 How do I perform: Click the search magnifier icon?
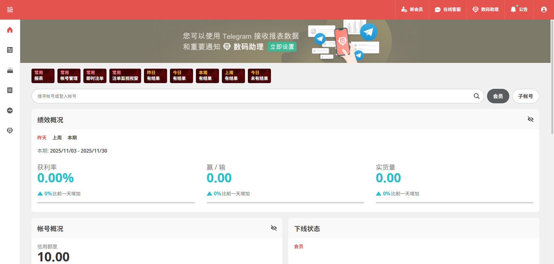[x=476, y=96]
